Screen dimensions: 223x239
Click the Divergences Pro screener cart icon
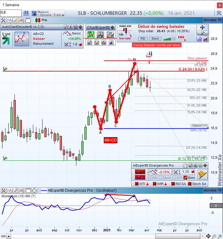(200, 166)
